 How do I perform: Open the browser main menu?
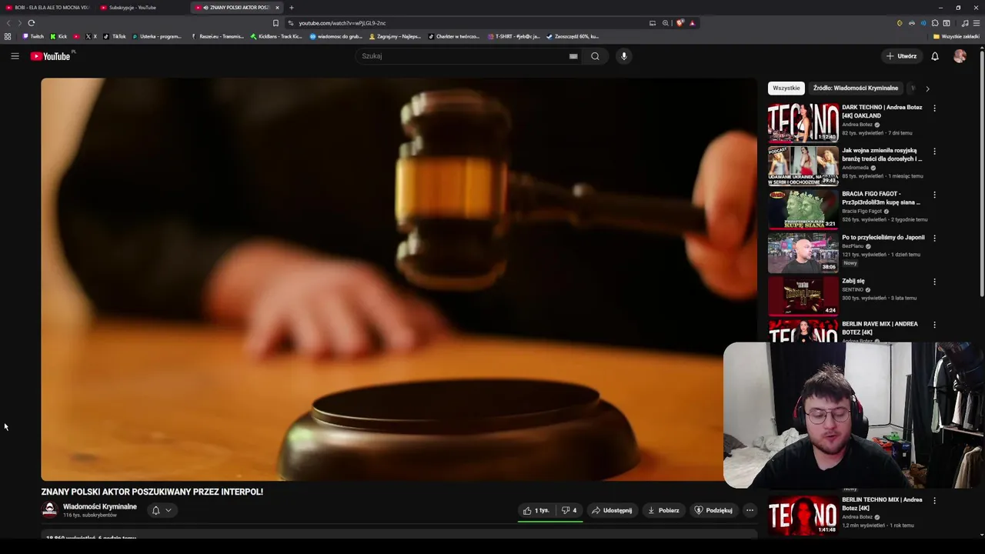[977, 23]
